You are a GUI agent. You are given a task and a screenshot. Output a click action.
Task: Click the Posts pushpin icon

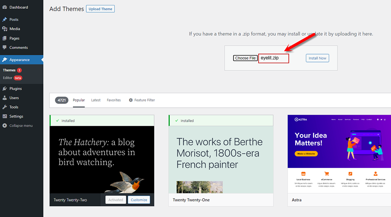5,19
